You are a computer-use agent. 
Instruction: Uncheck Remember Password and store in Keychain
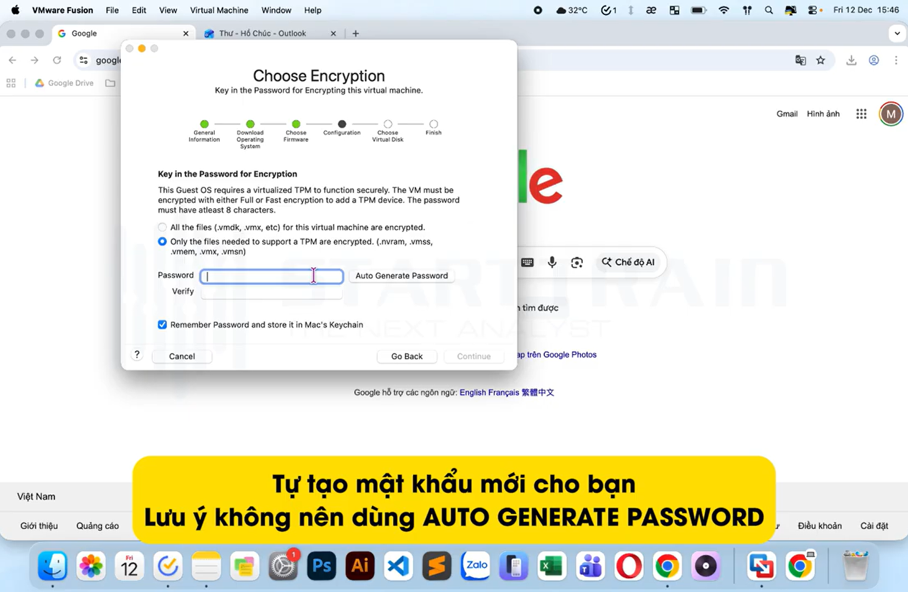point(162,325)
